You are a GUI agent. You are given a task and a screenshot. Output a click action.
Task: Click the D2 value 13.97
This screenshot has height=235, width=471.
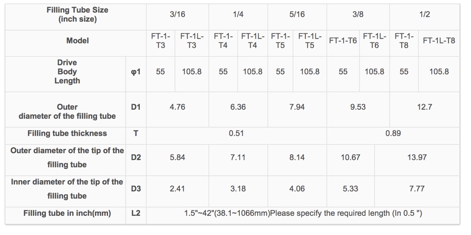[417, 157]
